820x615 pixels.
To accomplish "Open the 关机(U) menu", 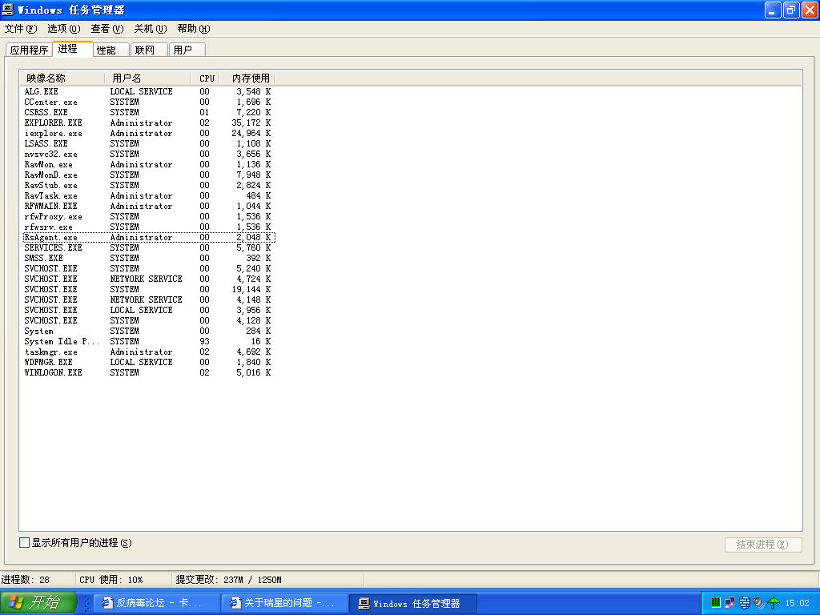I will point(150,29).
